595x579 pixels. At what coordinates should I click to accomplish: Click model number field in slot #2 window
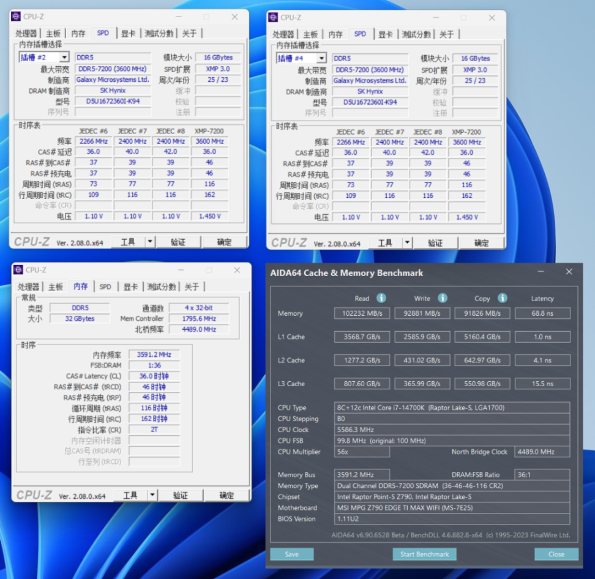(113, 102)
